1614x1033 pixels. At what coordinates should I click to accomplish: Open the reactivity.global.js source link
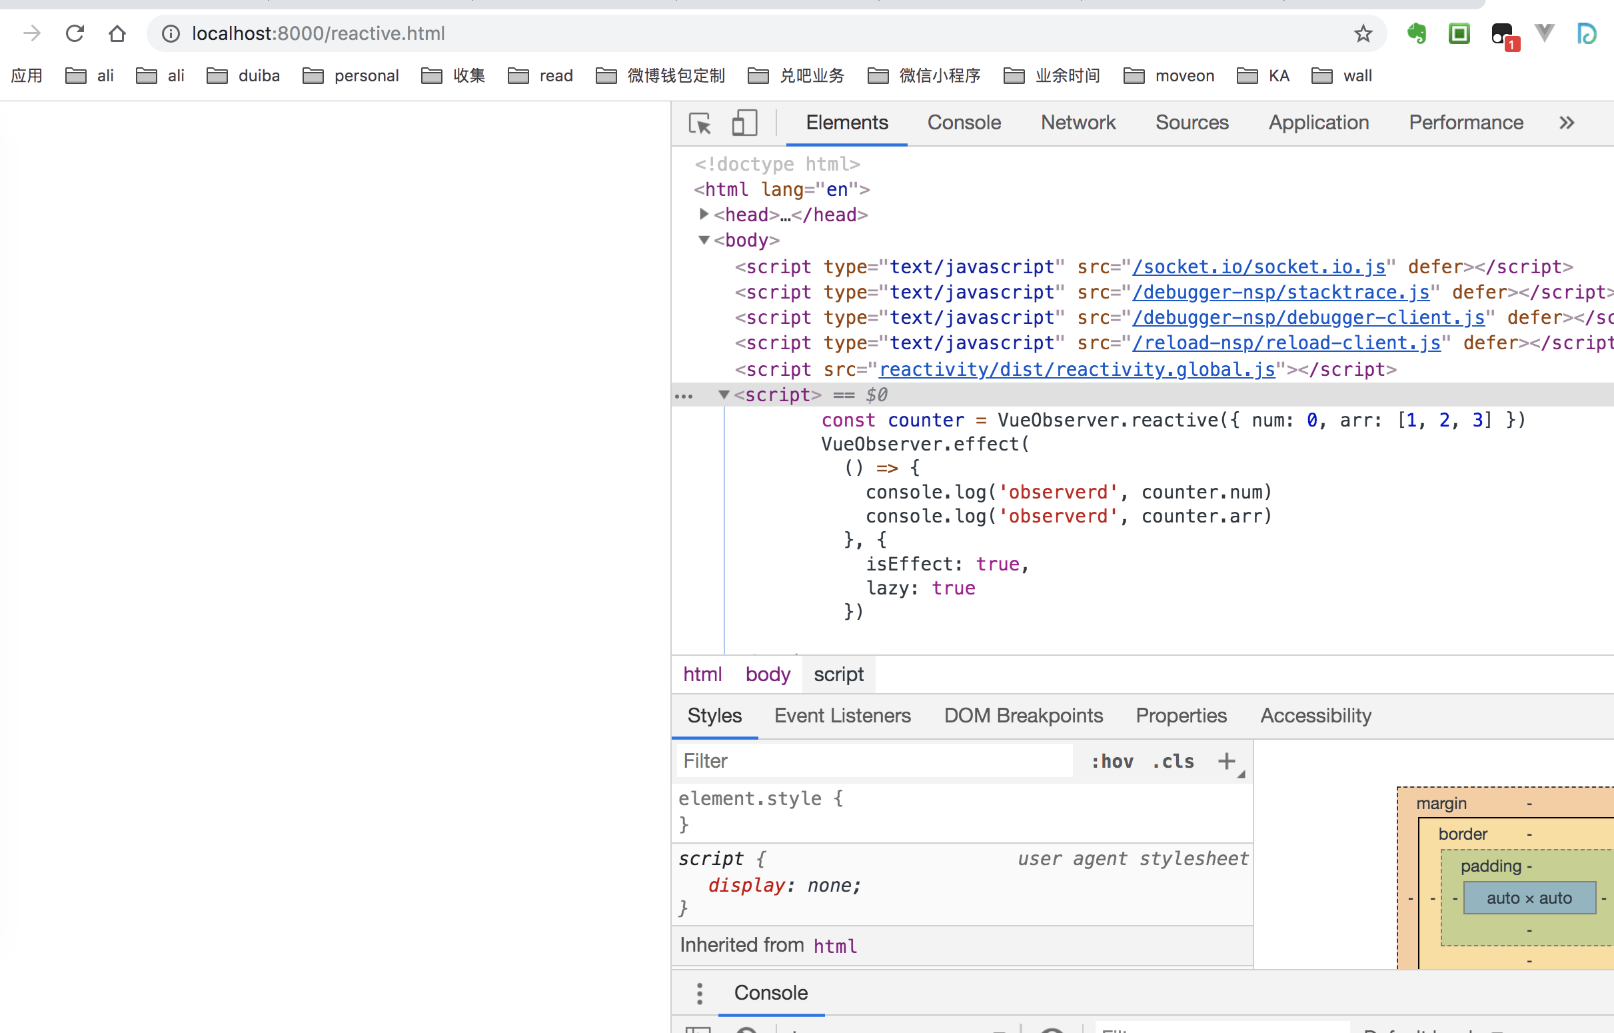(x=1077, y=370)
